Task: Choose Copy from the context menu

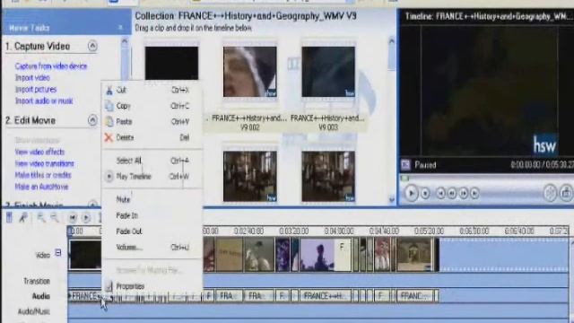Action: [x=152, y=106]
